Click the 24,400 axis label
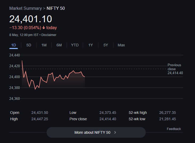The image size is (195, 143). click(x=15, y=77)
